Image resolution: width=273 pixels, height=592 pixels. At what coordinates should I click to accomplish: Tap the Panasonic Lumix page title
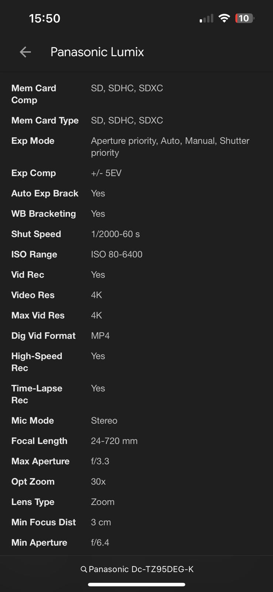pos(97,52)
